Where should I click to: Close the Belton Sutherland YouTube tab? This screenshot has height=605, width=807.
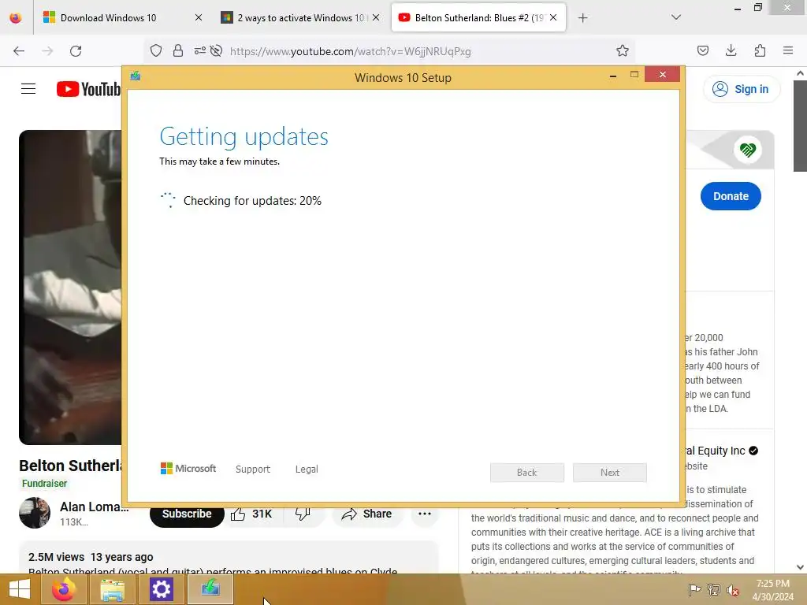[553, 17]
